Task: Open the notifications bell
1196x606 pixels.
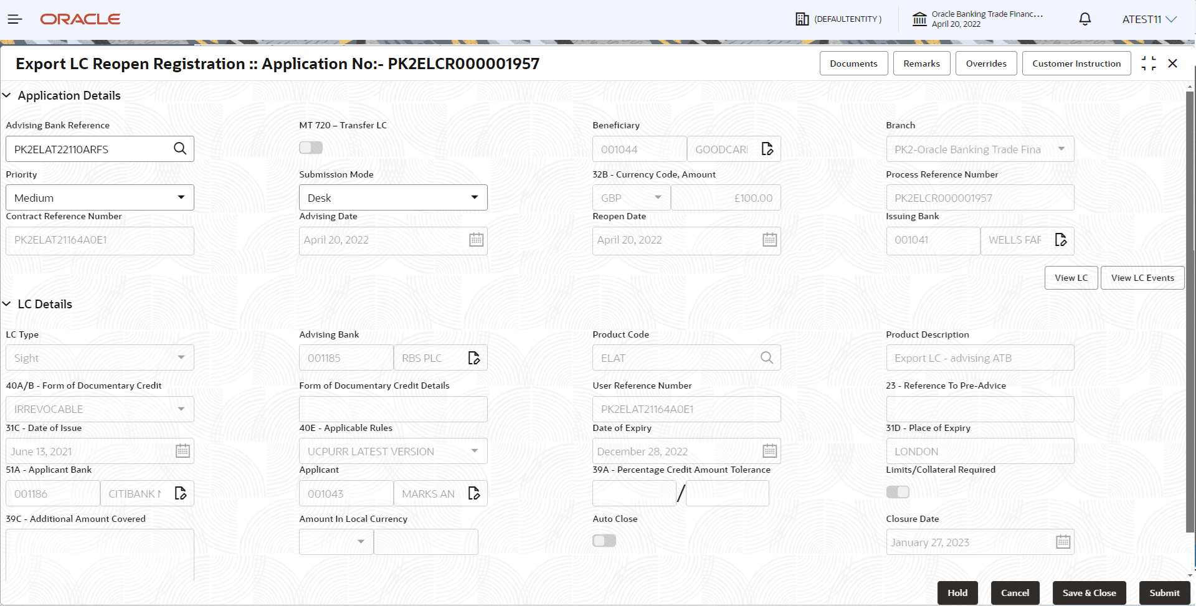Action: tap(1084, 19)
